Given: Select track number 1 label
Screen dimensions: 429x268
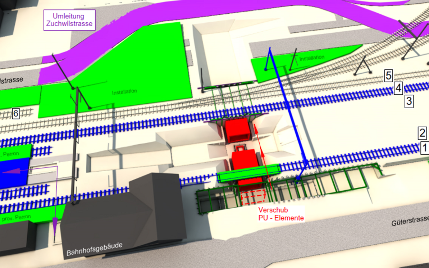Looking at the screenshot, I should (425, 148).
